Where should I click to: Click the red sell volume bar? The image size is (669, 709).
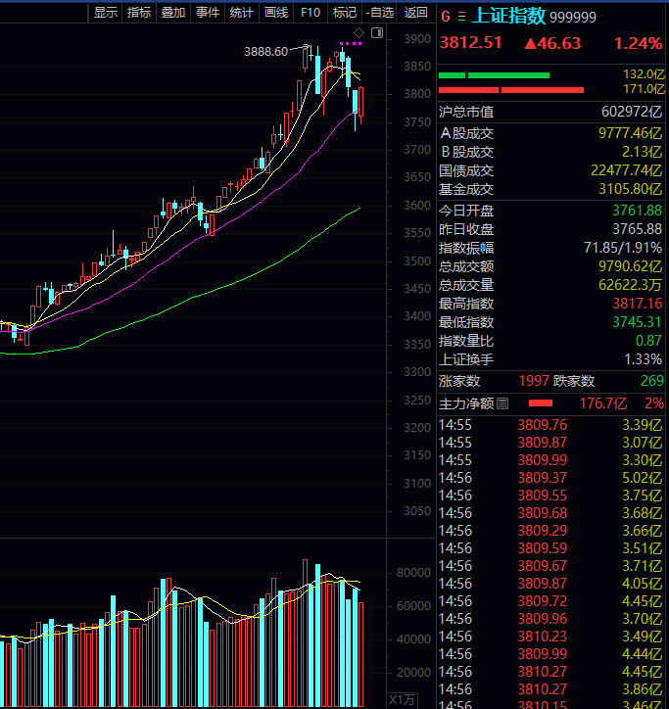[x=511, y=90]
